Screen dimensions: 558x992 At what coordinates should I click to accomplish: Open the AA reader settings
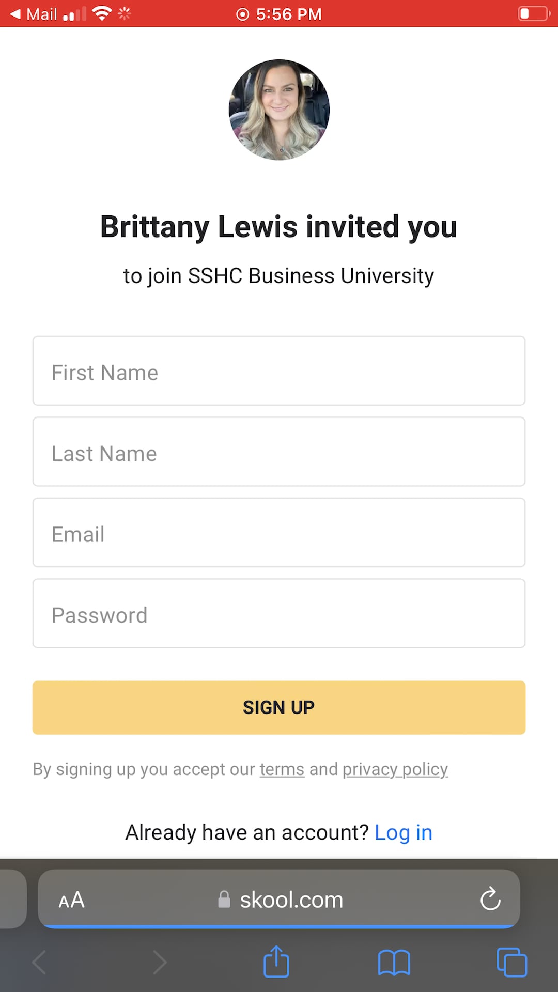[71, 900]
